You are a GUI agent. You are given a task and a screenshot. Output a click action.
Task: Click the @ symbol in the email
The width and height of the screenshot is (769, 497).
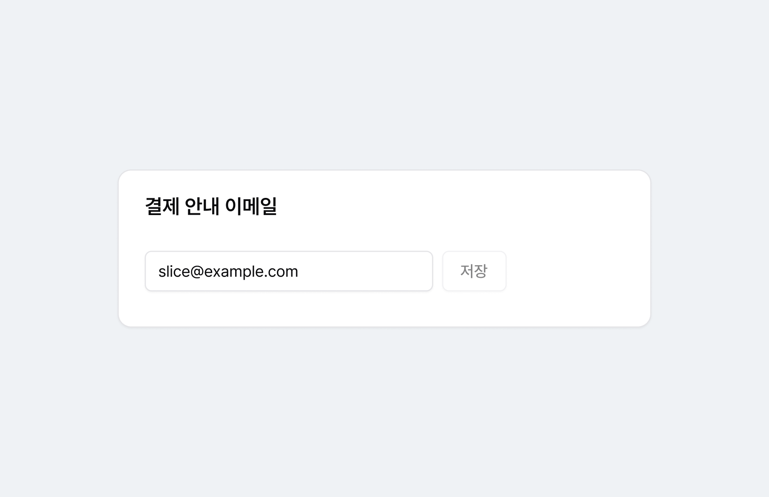point(197,272)
